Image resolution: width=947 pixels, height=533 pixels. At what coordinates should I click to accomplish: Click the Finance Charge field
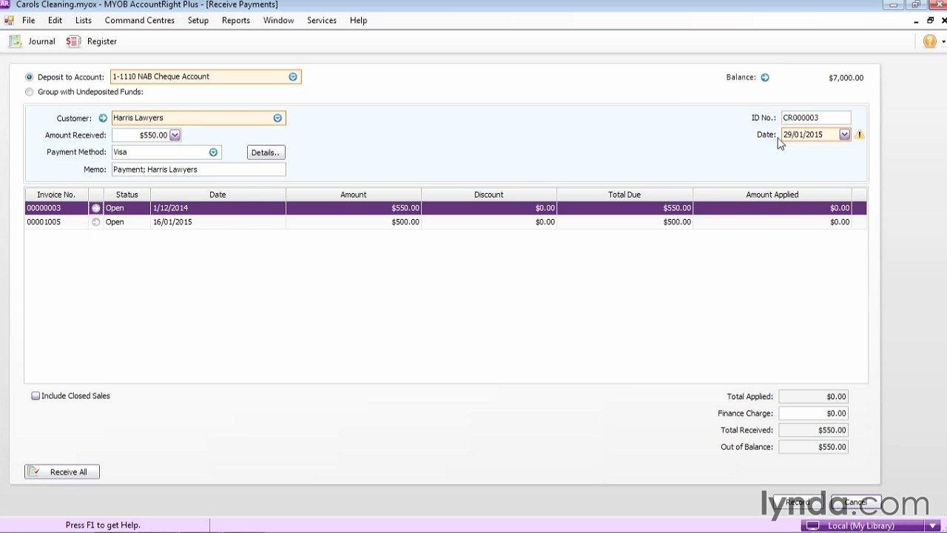(x=813, y=414)
